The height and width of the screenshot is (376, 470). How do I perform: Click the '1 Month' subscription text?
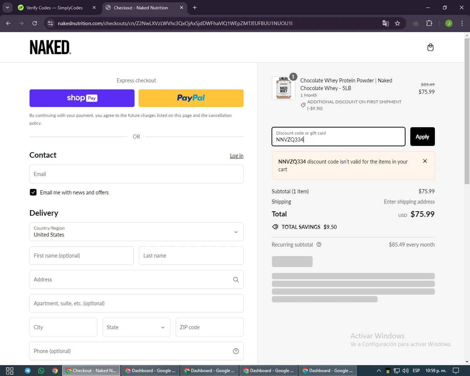(x=309, y=95)
